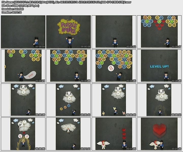The image size is (183, 152).
Task: Click the Resolution: 640x480 text
Action: (13, 9)
